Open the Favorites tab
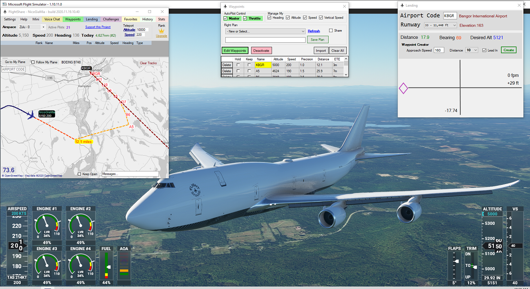Screen dimensions: 530x289 pos(131,19)
